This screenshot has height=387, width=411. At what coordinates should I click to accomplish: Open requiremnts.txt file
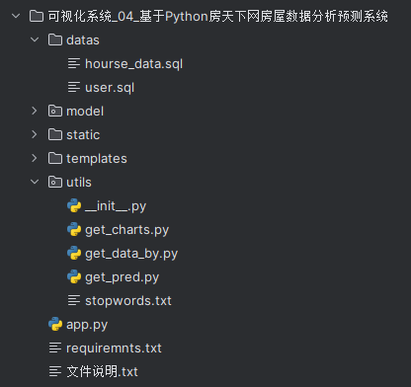(x=114, y=348)
